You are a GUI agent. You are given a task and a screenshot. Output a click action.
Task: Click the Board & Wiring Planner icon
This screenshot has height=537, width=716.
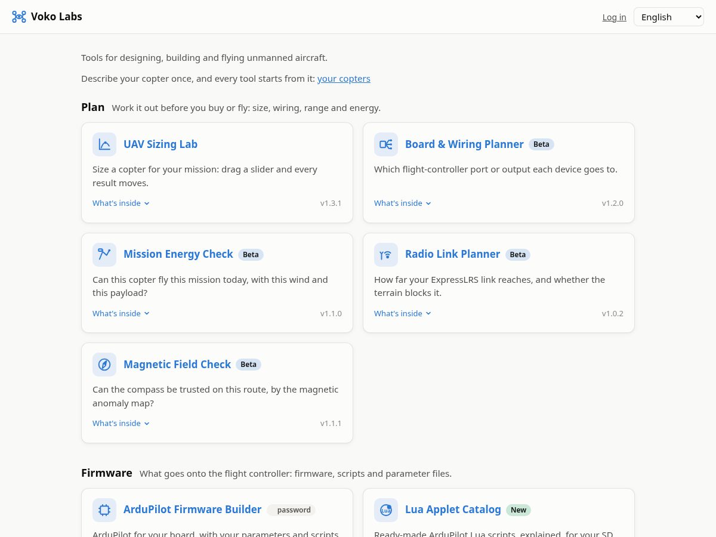386,144
